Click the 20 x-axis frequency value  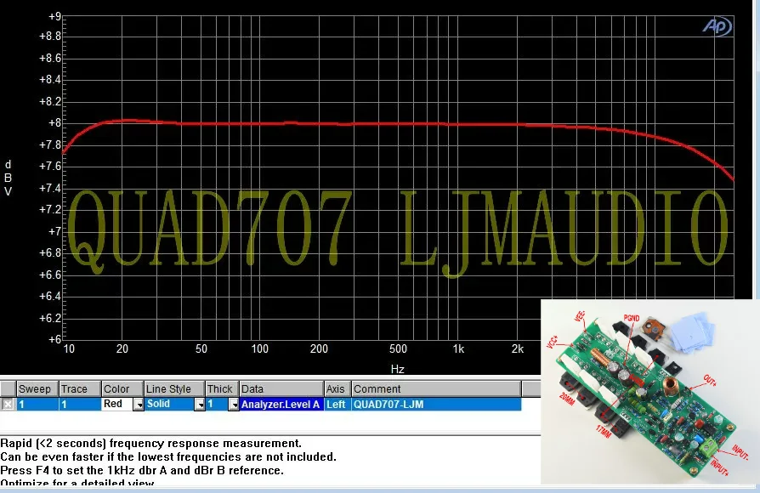(122, 348)
